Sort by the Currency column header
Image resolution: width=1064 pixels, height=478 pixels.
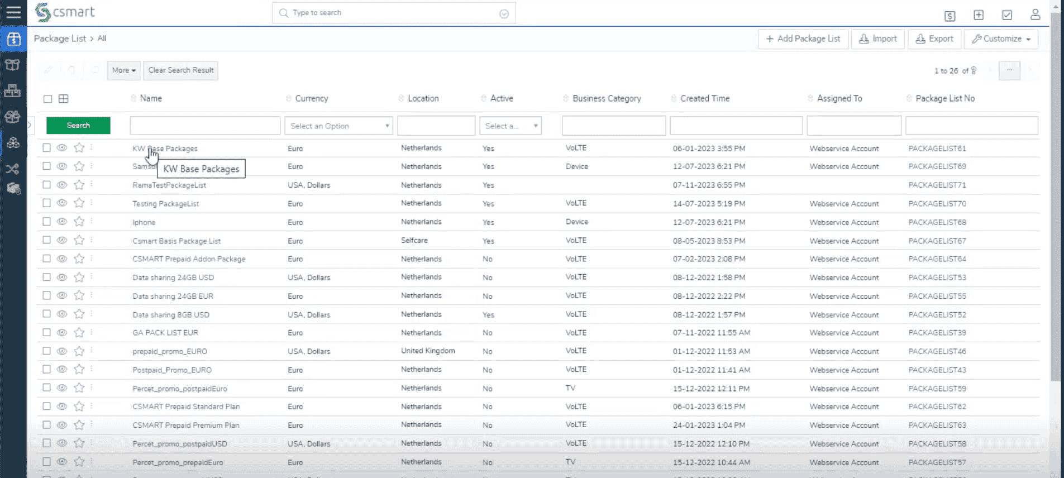[x=312, y=98]
